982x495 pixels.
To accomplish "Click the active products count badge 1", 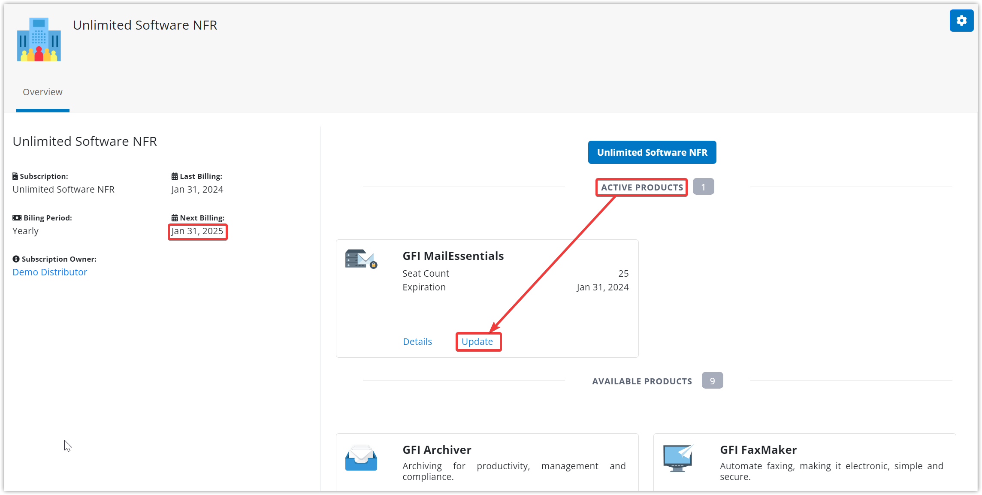I will pyautogui.click(x=703, y=187).
